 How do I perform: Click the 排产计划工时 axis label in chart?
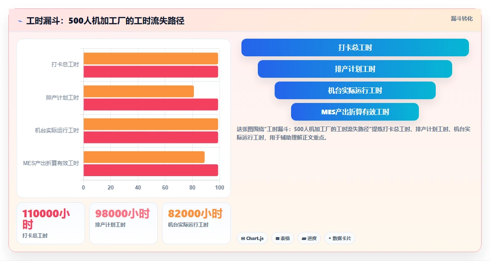(x=62, y=98)
